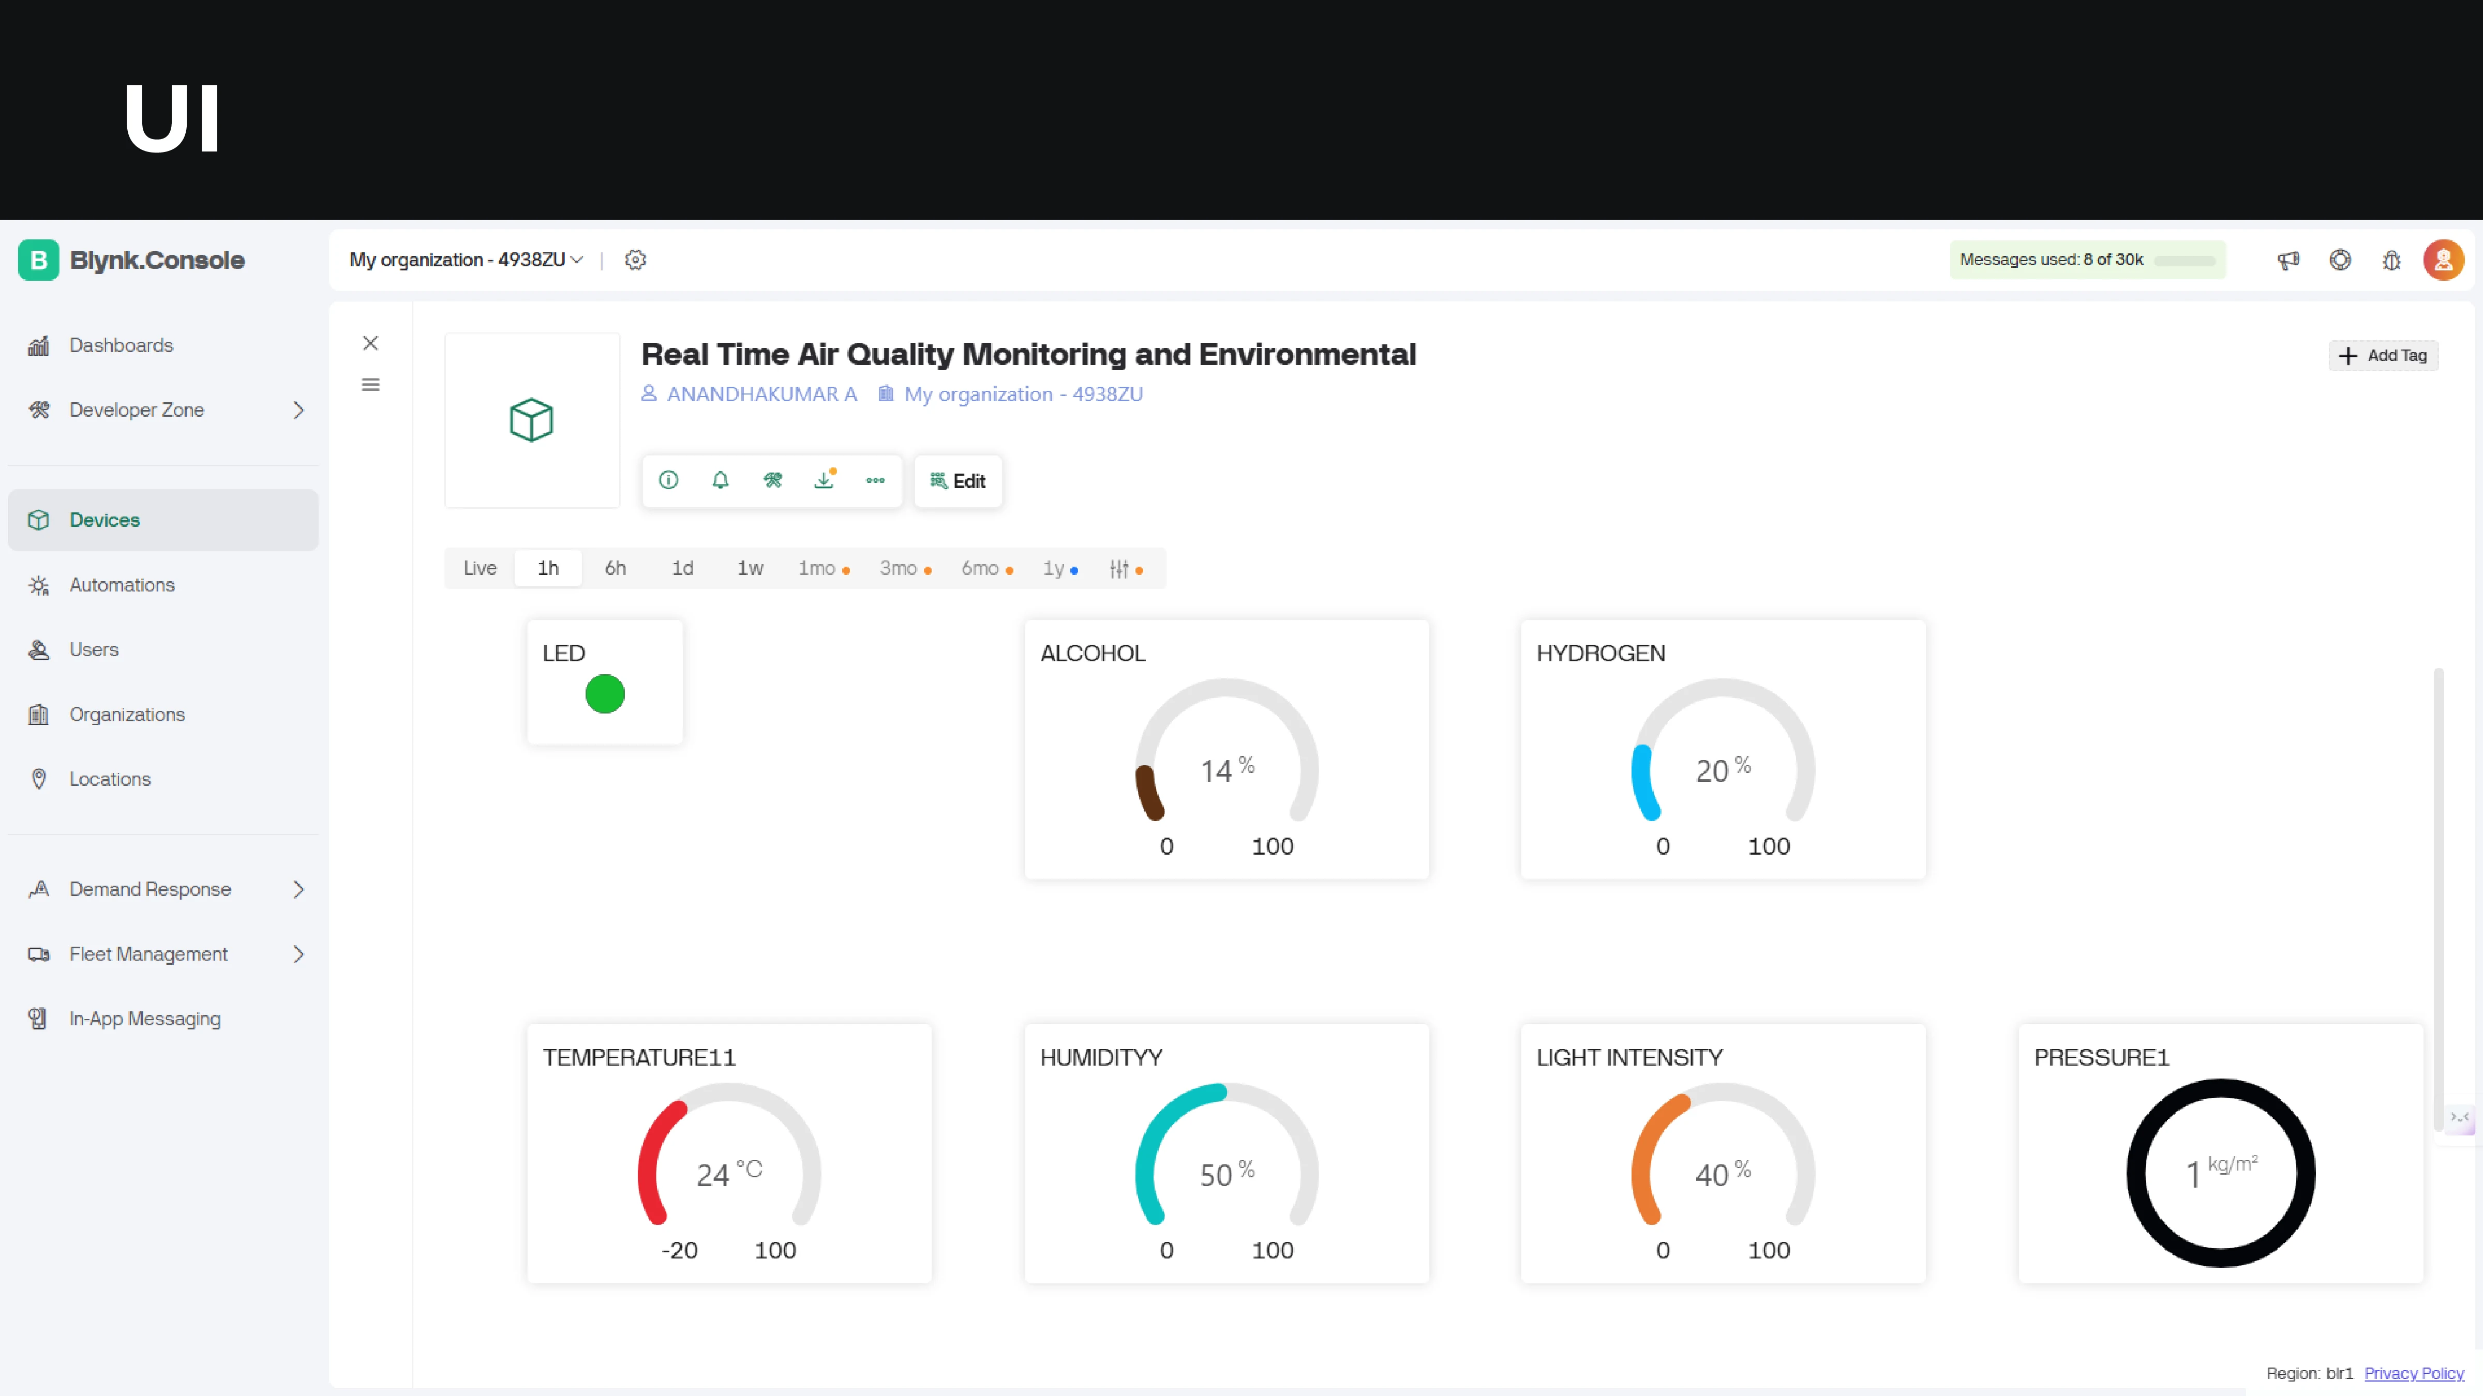Click the developer tools icon
The width and height of the screenshot is (2483, 1396).
tap(772, 480)
